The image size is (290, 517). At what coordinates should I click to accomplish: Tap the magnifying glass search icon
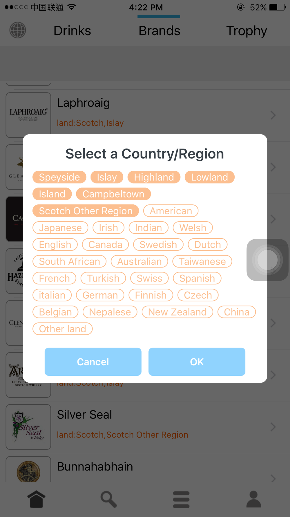tap(108, 499)
